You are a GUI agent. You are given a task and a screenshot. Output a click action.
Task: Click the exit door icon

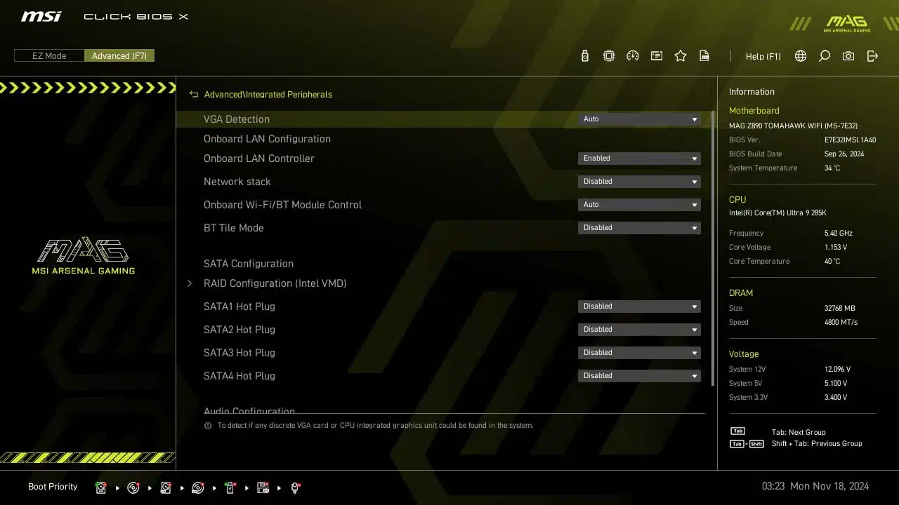tap(872, 56)
